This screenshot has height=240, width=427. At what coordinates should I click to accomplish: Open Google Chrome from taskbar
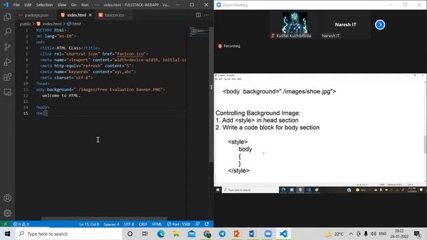tap(207, 234)
